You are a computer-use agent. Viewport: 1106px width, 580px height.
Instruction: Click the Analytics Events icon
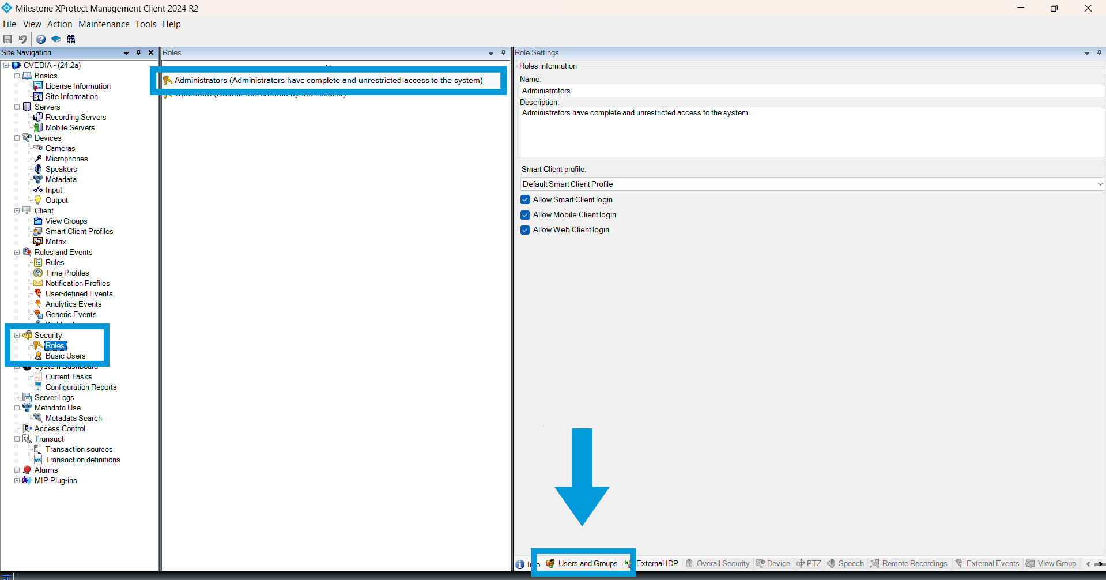38,304
